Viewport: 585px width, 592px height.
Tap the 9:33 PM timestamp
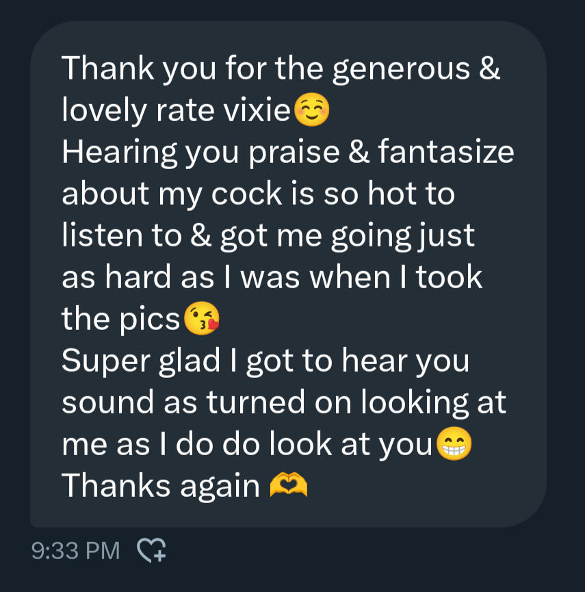[x=75, y=550]
